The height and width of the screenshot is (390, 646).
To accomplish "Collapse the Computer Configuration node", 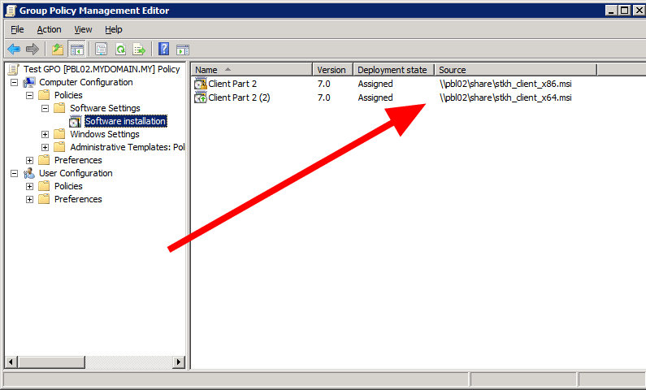I will tap(14, 82).
